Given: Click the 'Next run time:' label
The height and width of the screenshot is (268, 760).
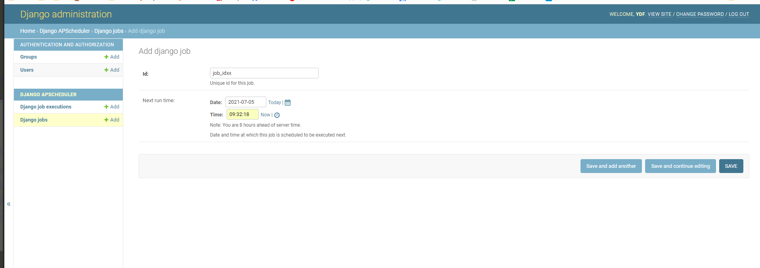Looking at the screenshot, I should [x=158, y=101].
